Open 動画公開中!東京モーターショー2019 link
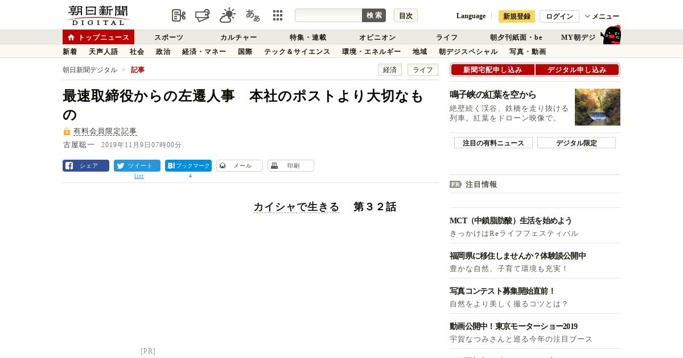 click(x=513, y=326)
